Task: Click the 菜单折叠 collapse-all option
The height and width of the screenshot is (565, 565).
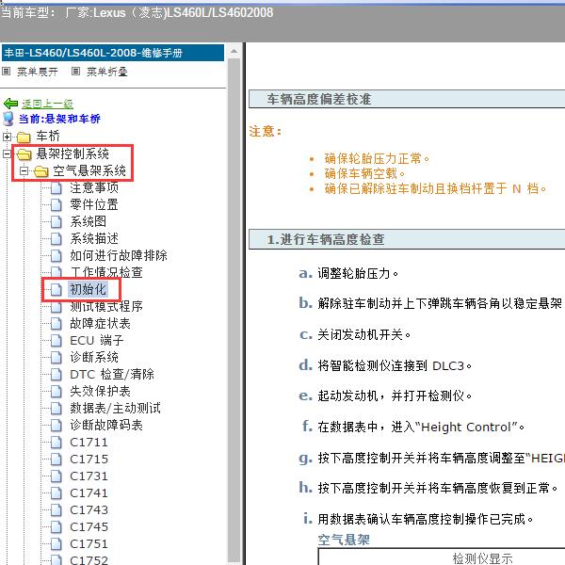Action: coord(107,72)
